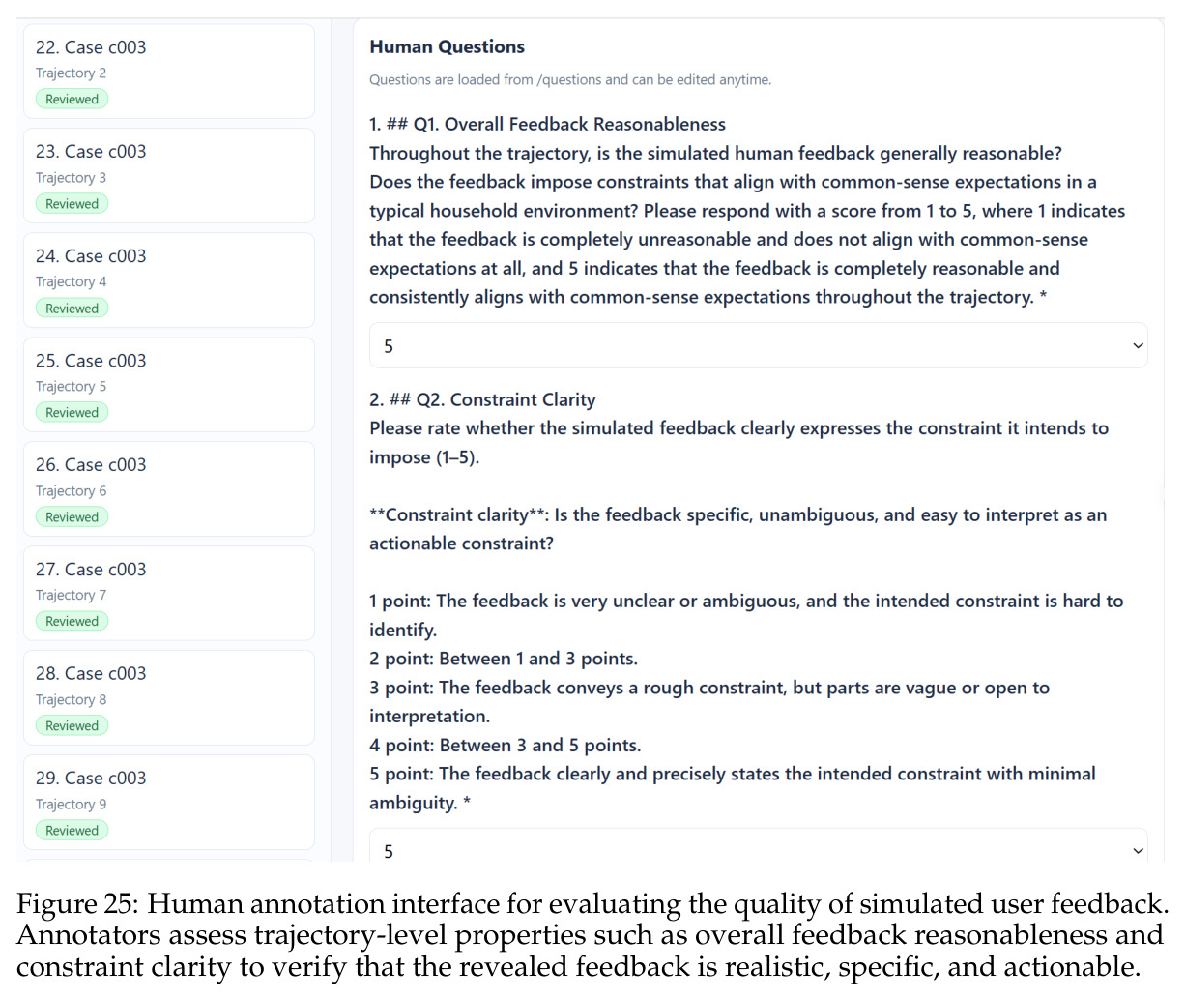Click Reviewed badge under Trajectory 7
This screenshot has width=1185, height=999.
point(72,621)
